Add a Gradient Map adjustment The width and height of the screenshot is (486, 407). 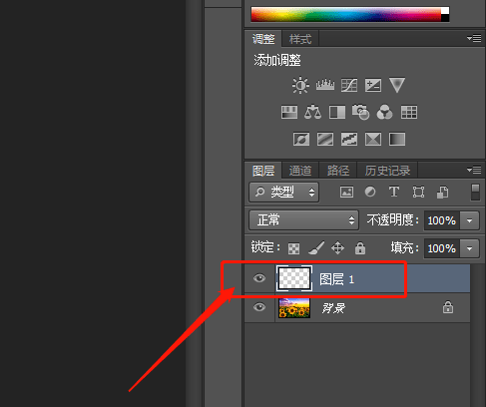397,139
